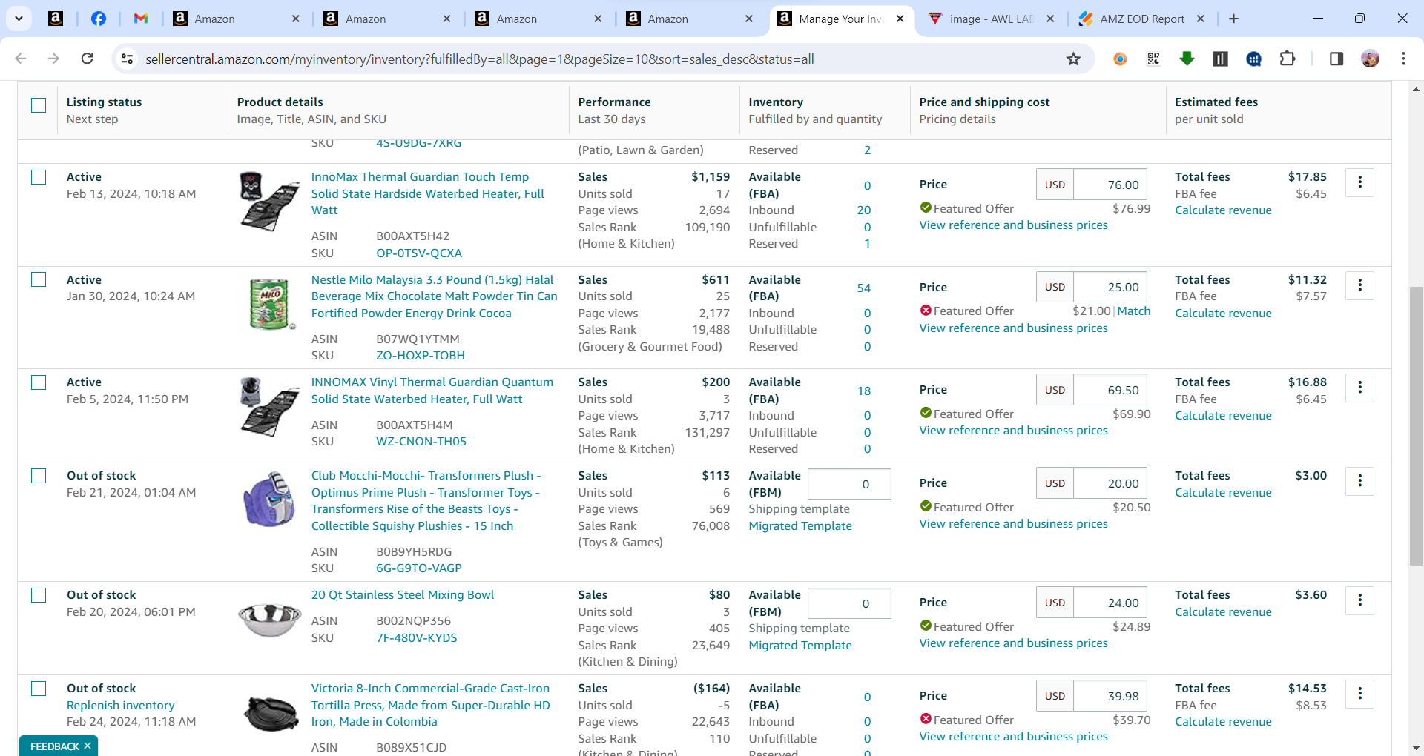Viewport: 1424px width, 756px height.
Task: Open the tab search dropdown arrow
Action: point(19,19)
